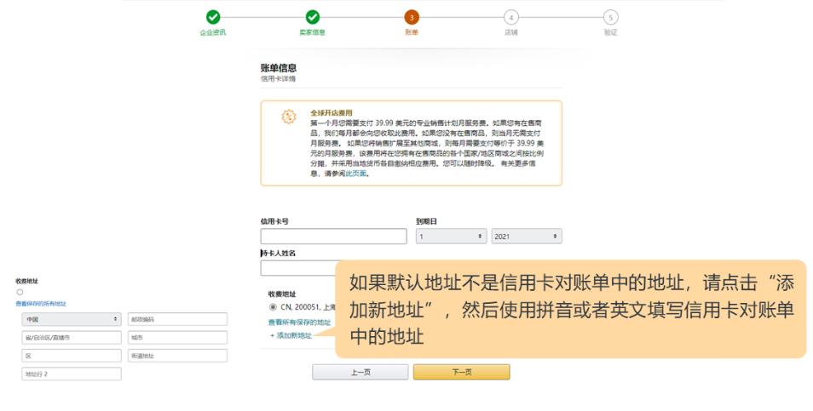Click the 上一页 button
The image size is (813, 411).
360,372
